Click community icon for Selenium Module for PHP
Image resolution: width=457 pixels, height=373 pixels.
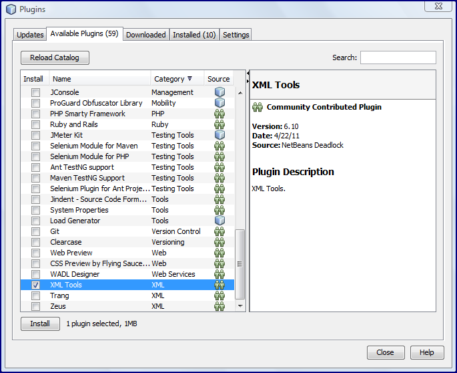point(219,156)
